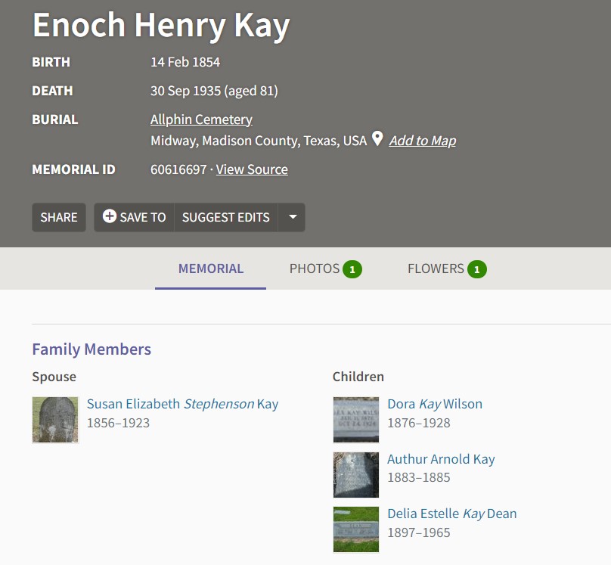Open the dropdown arrow next to Suggest Edits
This screenshot has height=565, width=611.
point(293,217)
